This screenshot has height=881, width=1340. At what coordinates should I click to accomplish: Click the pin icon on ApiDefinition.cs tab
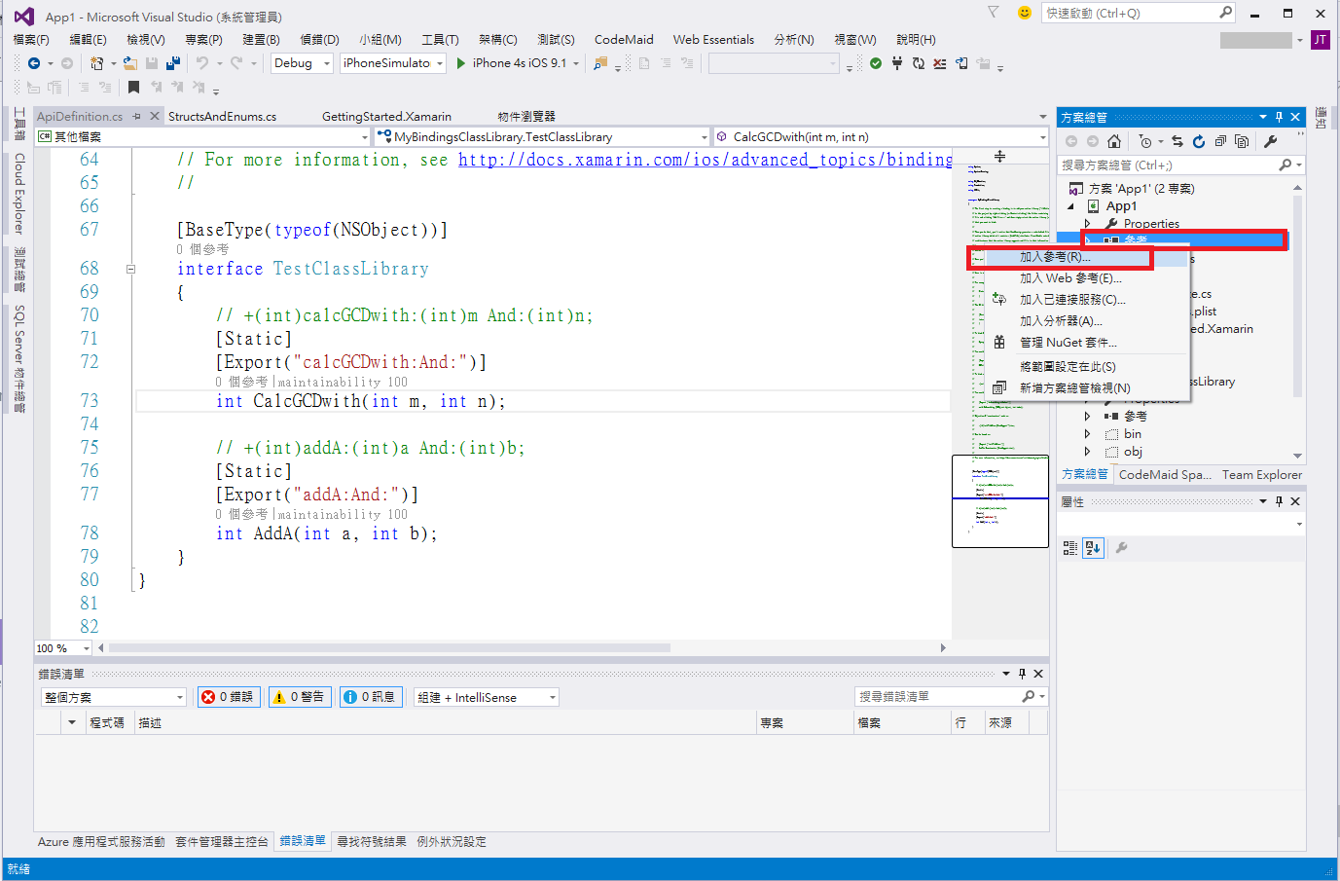pyautogui.click(x=137, y=116)
